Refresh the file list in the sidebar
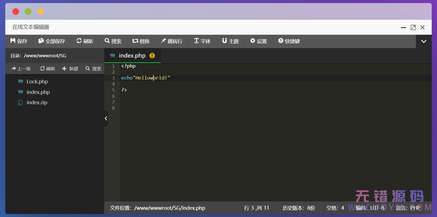The width and height of the screenshot is (437, 217). tap(48, 69)
